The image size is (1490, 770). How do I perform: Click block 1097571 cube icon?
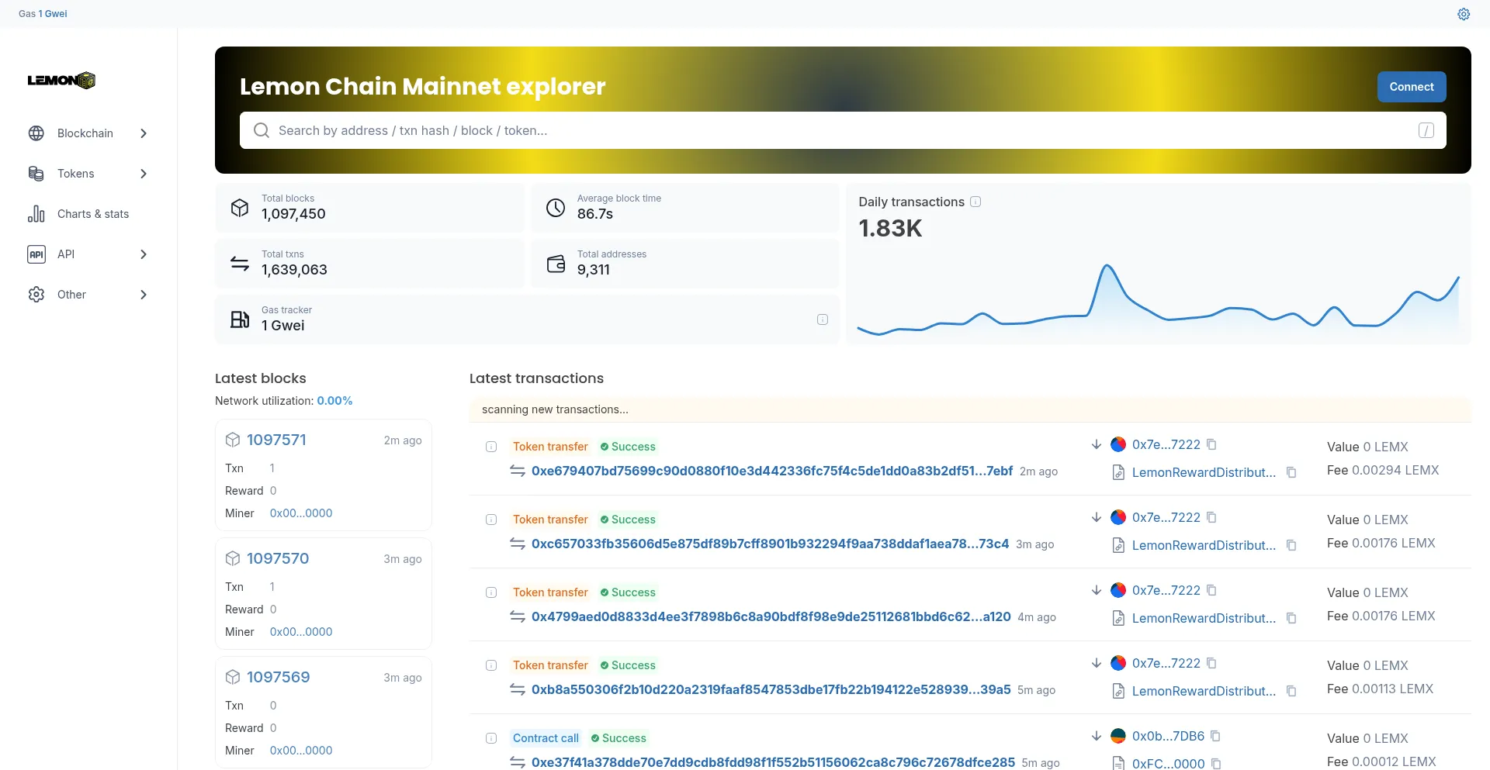233,440
